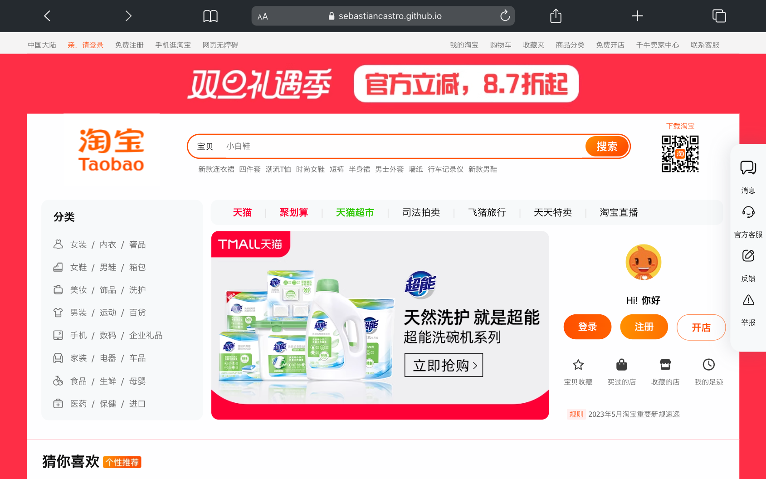Viewport: 766px width, 479px height.
Task: Click the orange 搜索 button
Action: pos(607,147)
